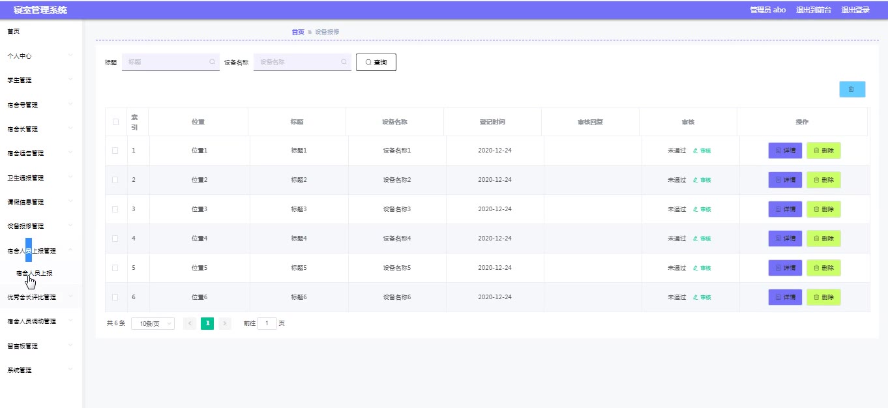The height and width of the screenshot is (408, 888).
Task: Expand the 学生管理 sidebar menu
Action: 40,80
